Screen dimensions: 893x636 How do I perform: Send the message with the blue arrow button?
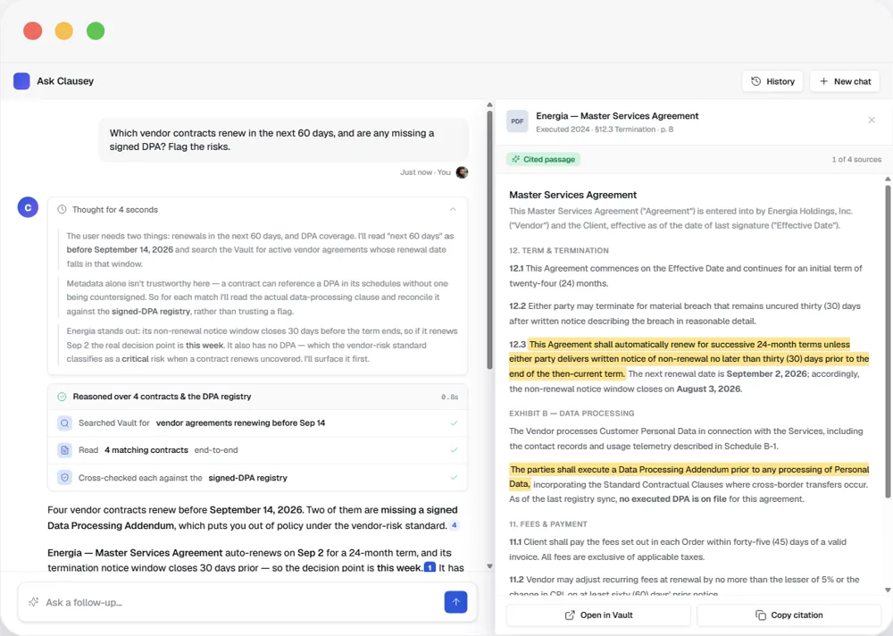455,602
